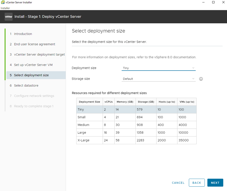Click the BACK button

[197, 183]
